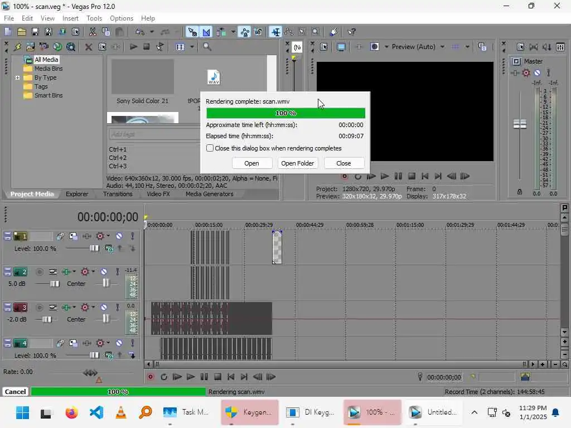Click timeline Record button
The width and height of the screenshot is (571, 428).
[151, 377]
